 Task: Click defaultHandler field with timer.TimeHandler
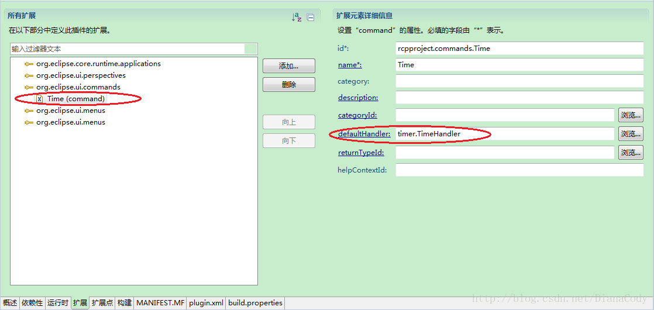505,134
